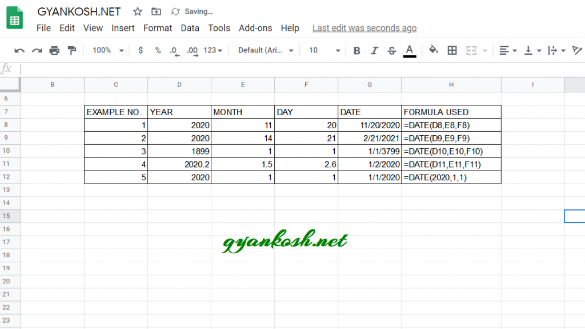
Task: Open the More formats 123 dropdown
Action: (x=211, y=50)
